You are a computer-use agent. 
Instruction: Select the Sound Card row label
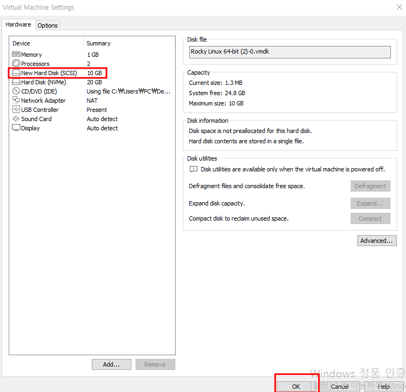point(36,119)
